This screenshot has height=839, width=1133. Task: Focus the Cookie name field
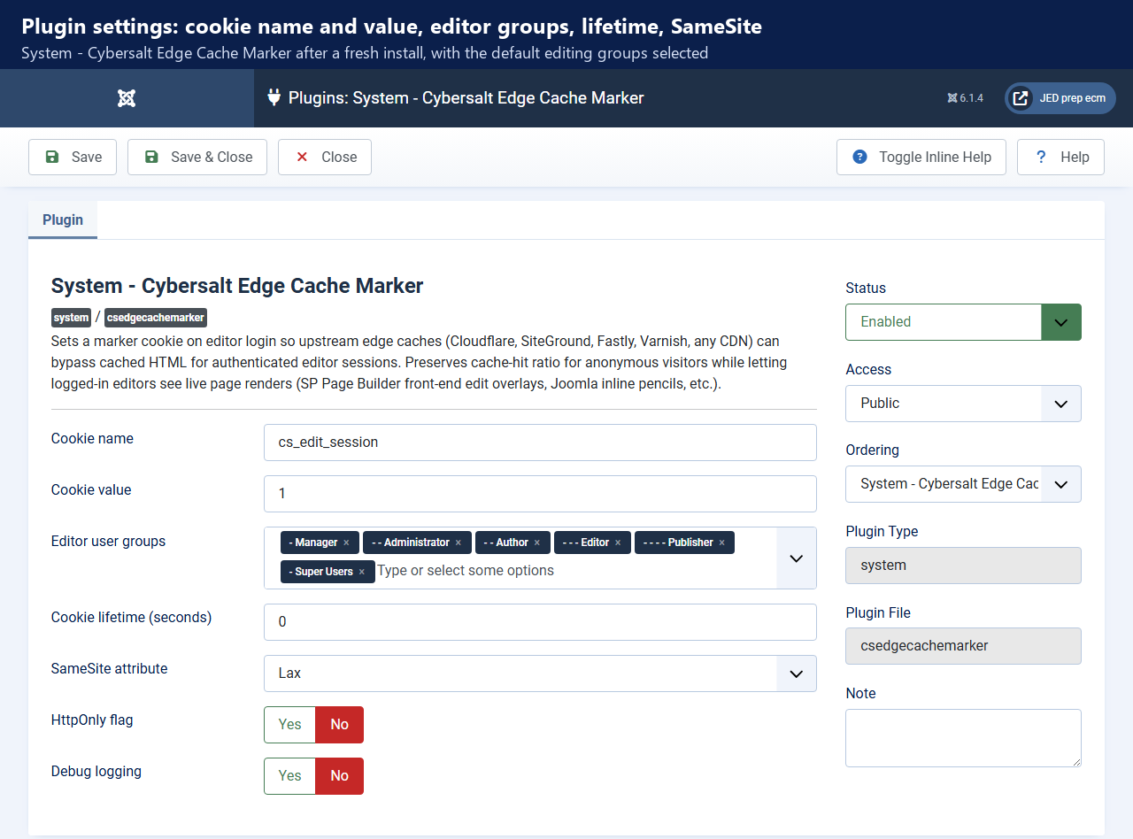coord(540,443)
